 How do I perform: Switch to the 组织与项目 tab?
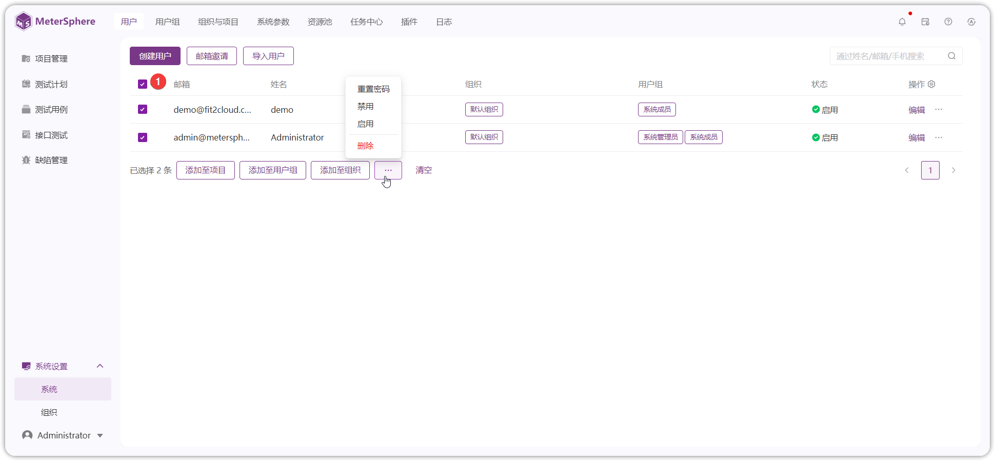[x=218, y=22]
